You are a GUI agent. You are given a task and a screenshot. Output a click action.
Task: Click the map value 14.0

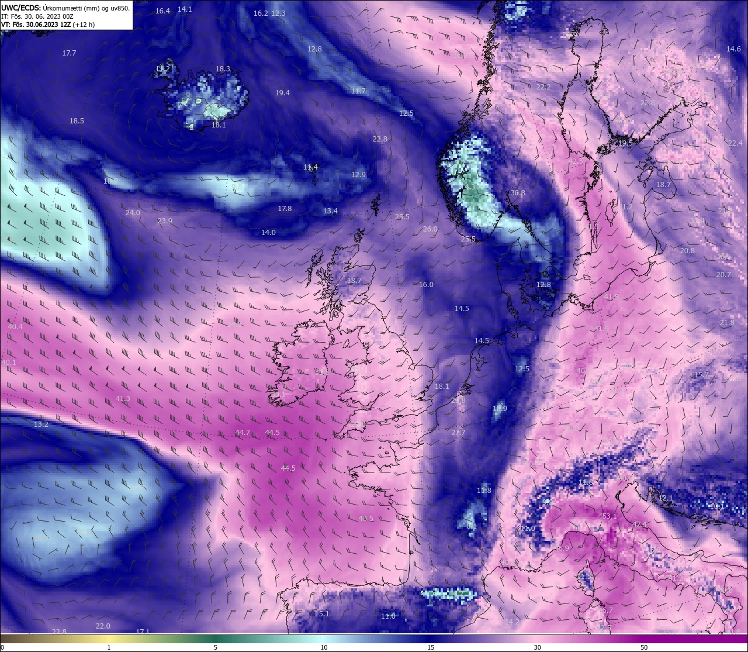tap(268, 232)
